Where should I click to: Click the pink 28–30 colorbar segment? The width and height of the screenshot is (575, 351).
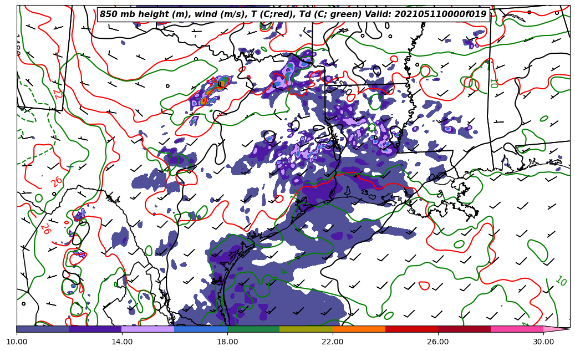517,329
